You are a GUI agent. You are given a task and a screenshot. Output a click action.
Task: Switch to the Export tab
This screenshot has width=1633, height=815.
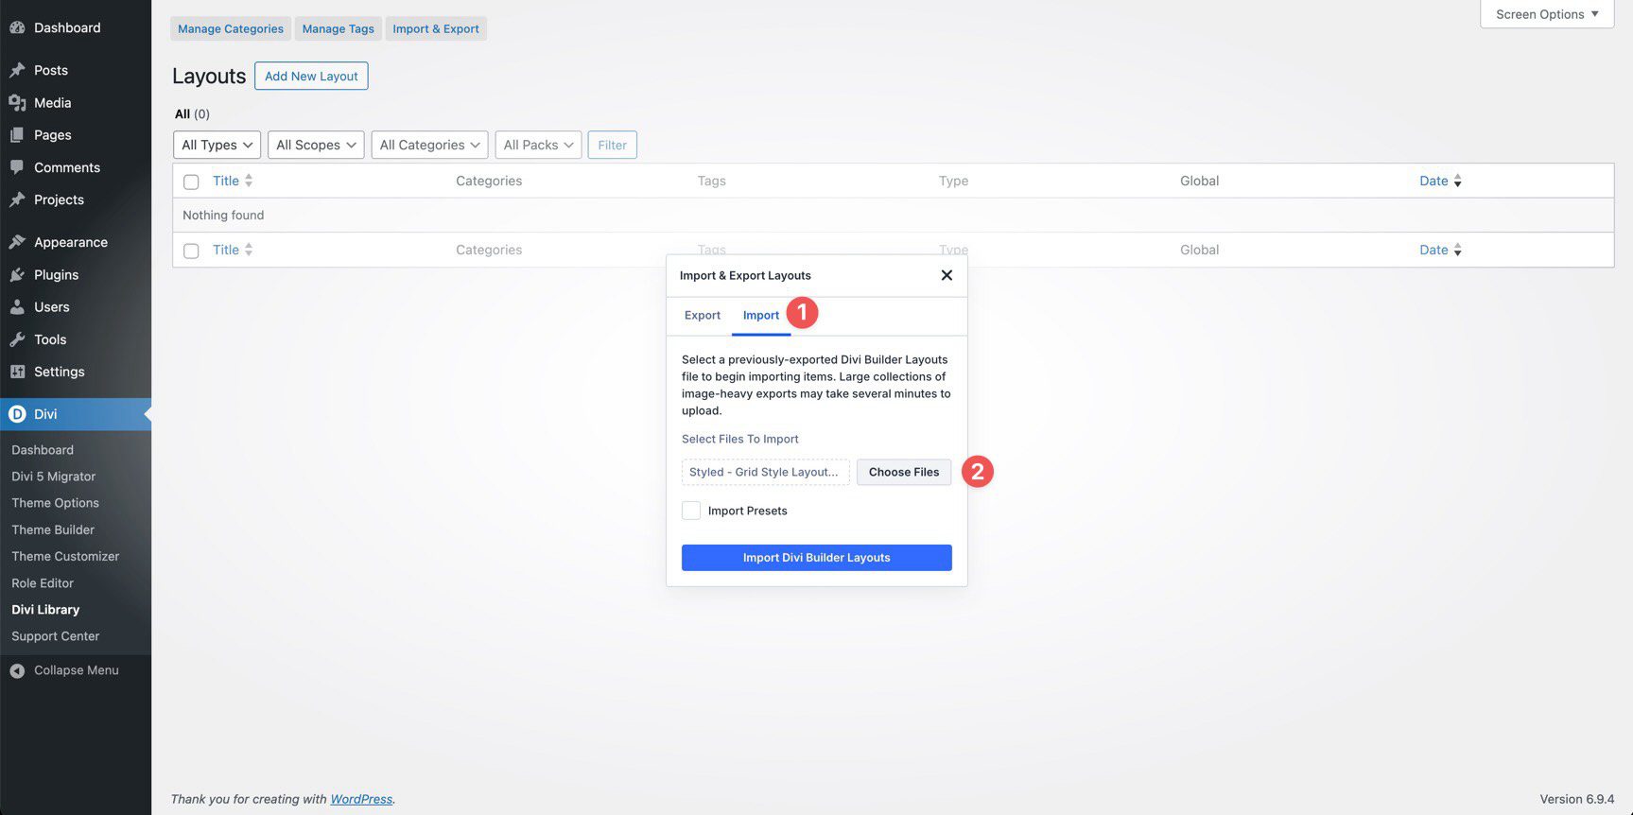(703, 316)
